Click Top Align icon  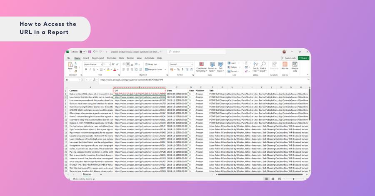pos(124,64)
